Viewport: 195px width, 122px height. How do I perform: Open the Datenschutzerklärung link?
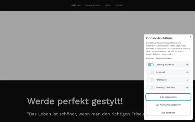coord(164,58)
